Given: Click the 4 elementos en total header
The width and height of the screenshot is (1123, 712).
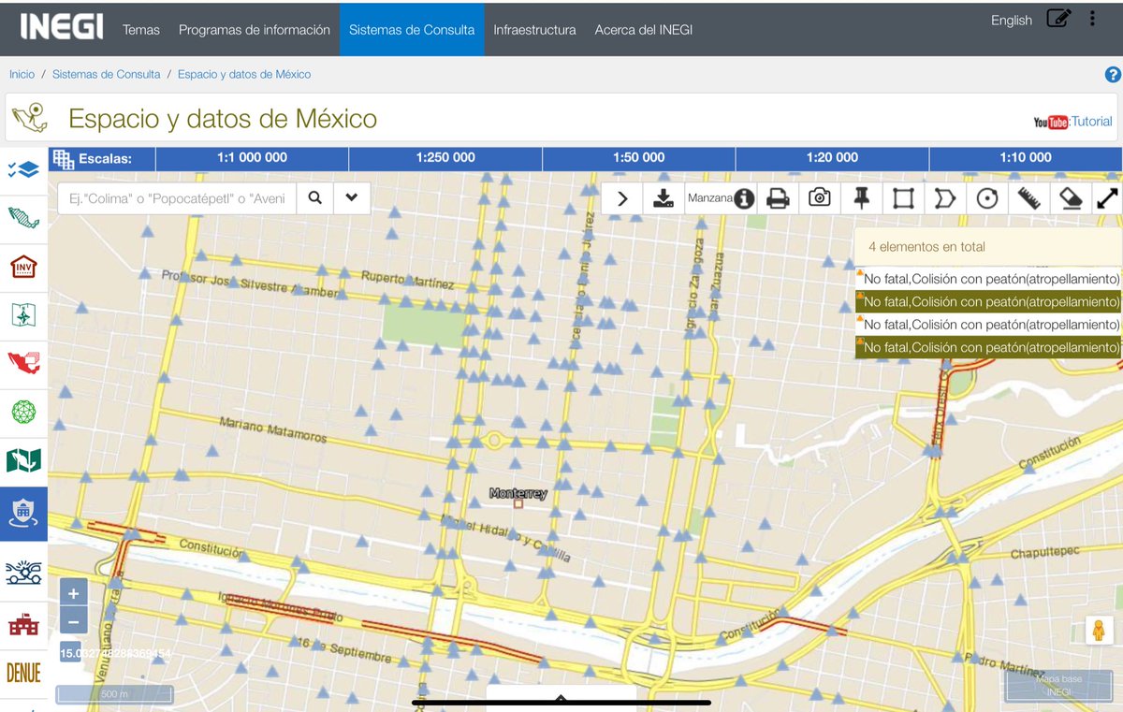Looking at the screenshot, I should point(987,247).
